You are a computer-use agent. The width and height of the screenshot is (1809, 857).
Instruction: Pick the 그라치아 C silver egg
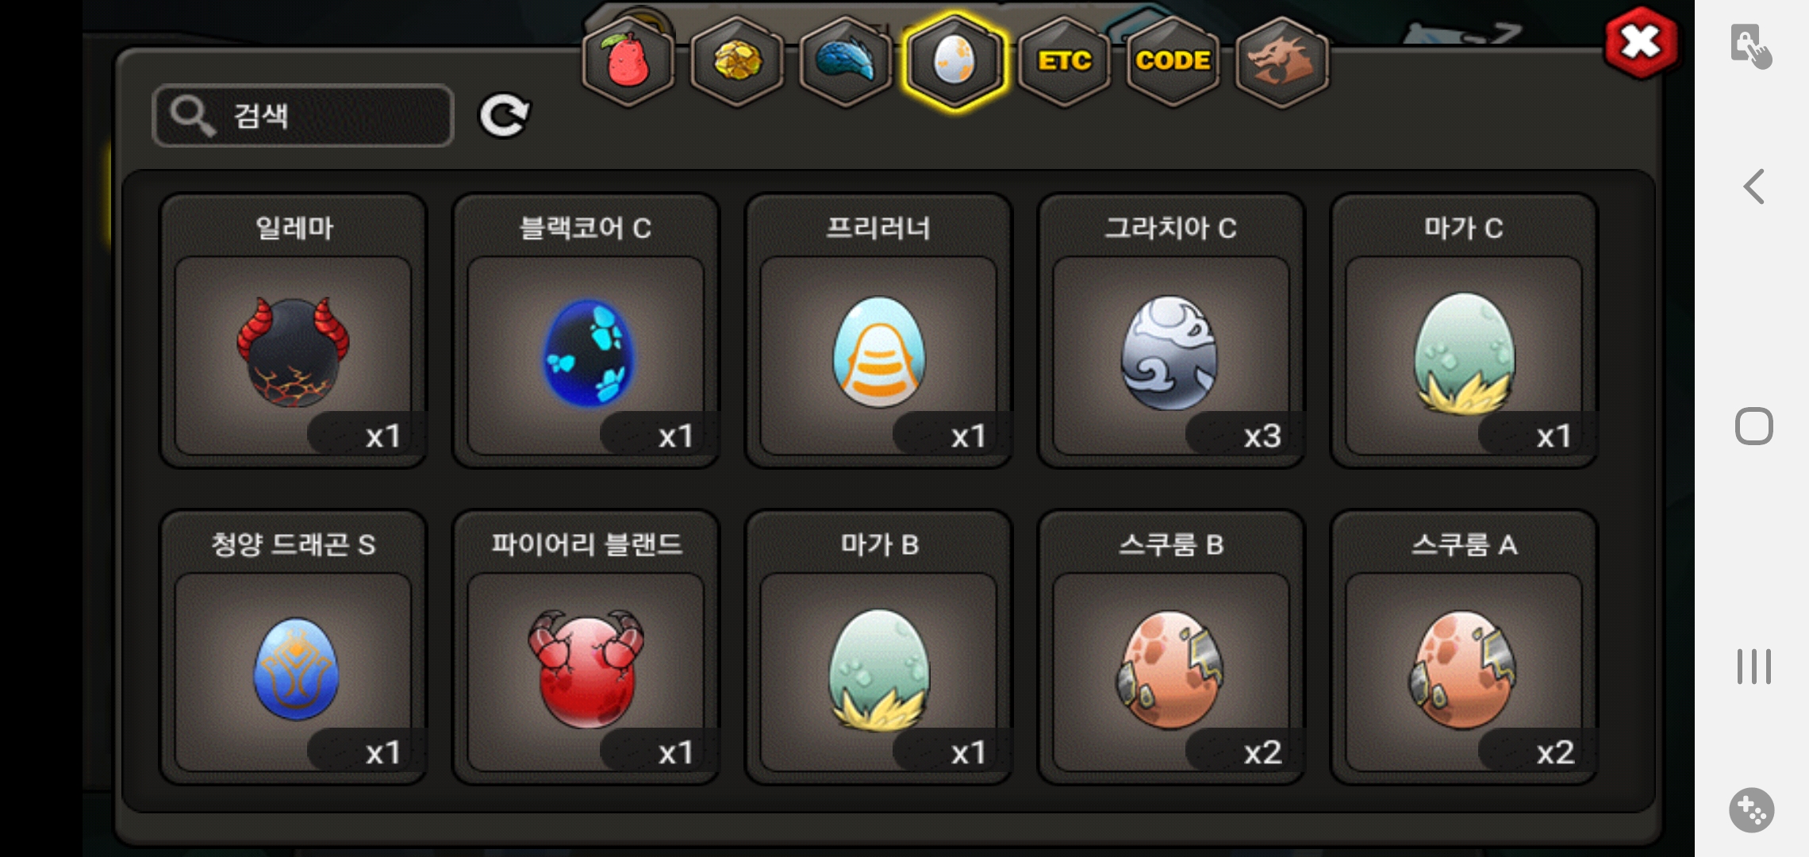(x=1171, y=331)
